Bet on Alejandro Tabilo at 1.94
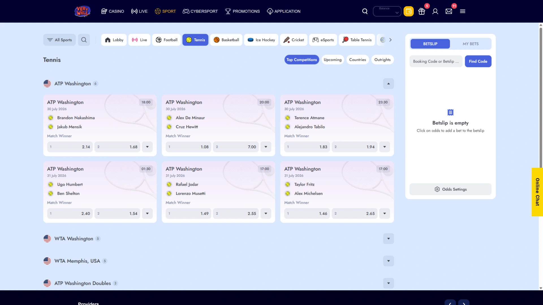Image resolution: width=543 pixels, height=305 pixels. (355, 147)
